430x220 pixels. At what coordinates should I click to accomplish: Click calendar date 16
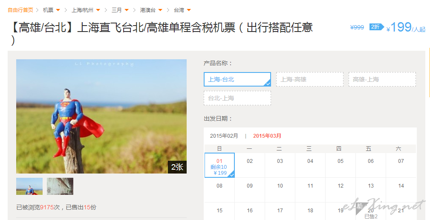point(250,211)
